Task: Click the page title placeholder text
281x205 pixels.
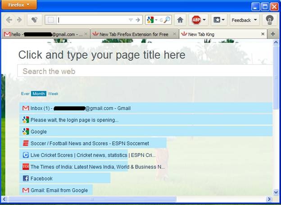Action: (x=102, y=55)
